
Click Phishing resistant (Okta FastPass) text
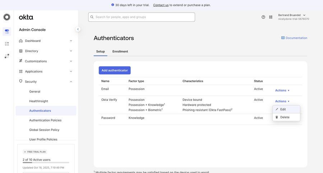click(x=207, y=110)
